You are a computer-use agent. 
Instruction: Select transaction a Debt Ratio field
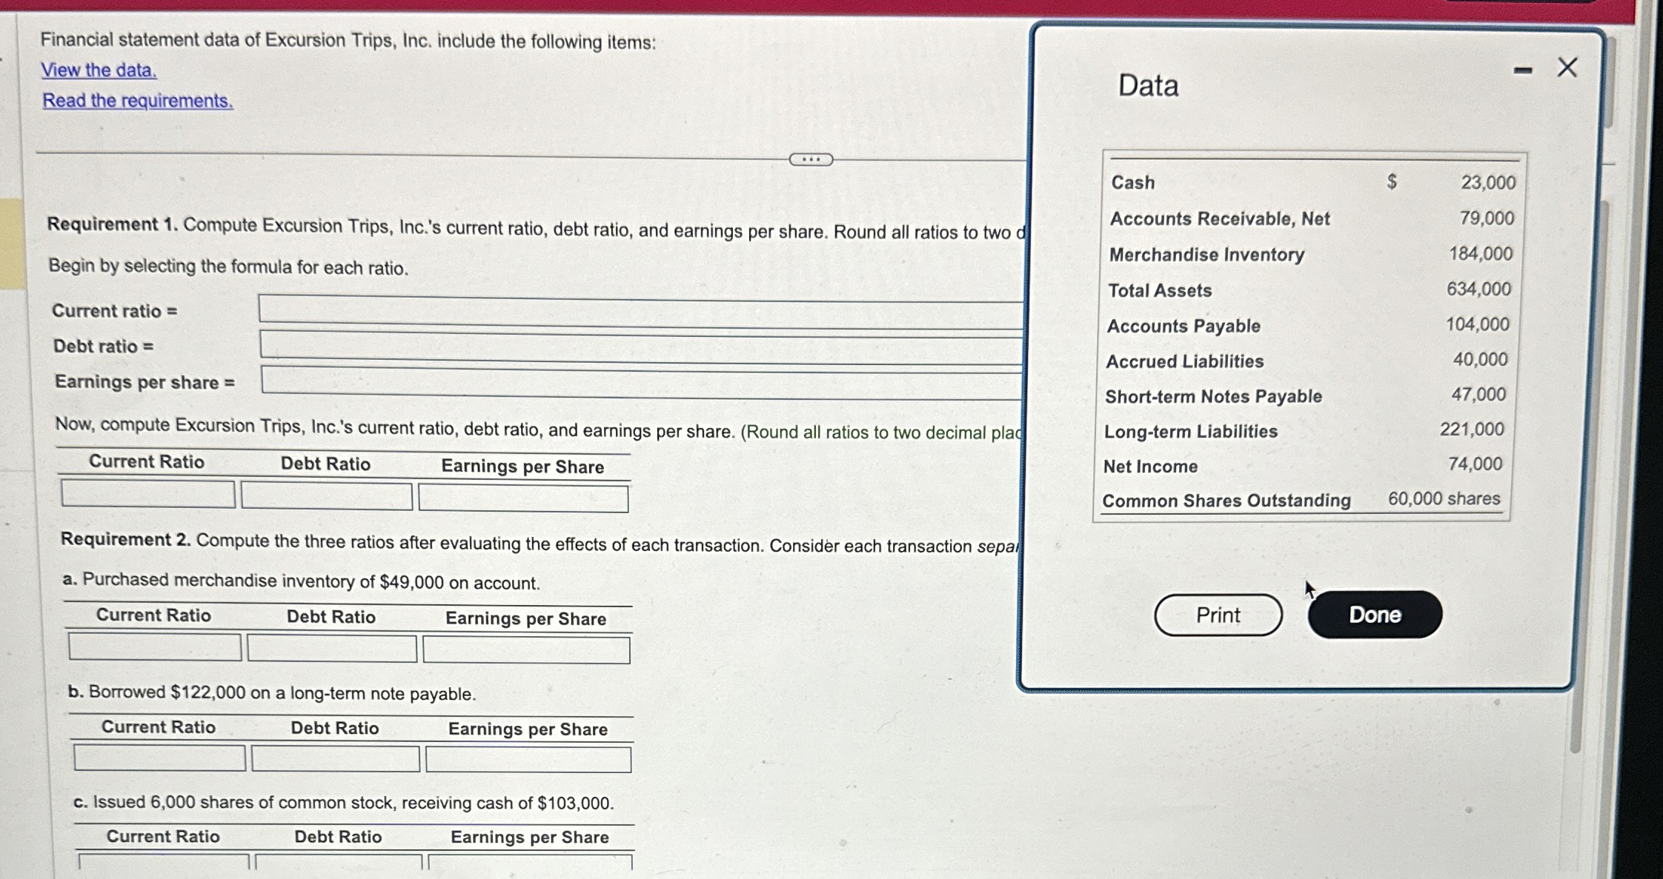pyautogui.click(x=331, y=649)
